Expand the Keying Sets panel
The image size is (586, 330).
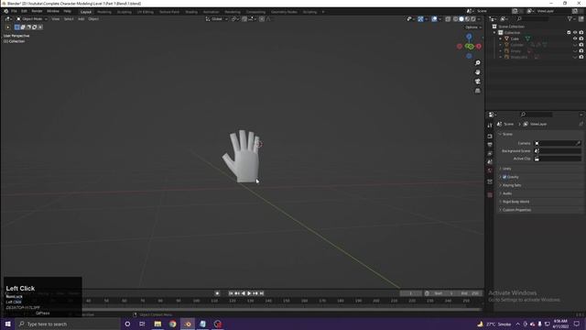512,185
